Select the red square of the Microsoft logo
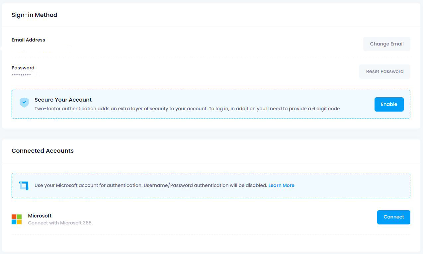This screenshot has height=254, width=423. (14, 216)
